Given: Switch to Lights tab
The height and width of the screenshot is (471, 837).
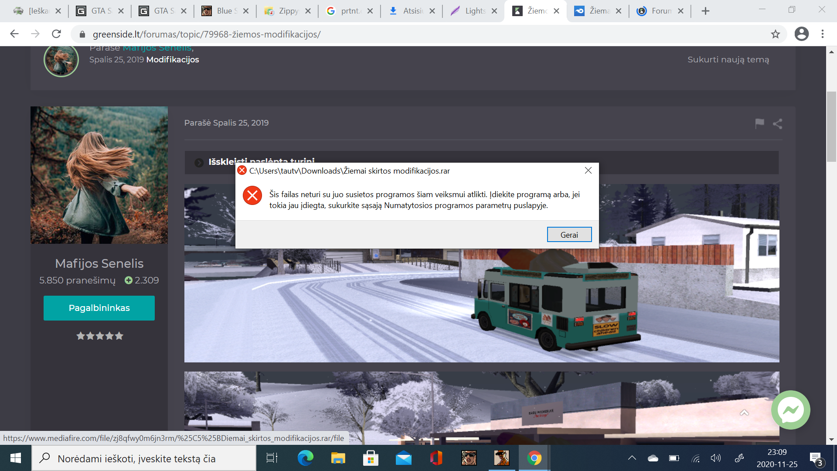Looking at the screenshot, I should click(474, 11).
